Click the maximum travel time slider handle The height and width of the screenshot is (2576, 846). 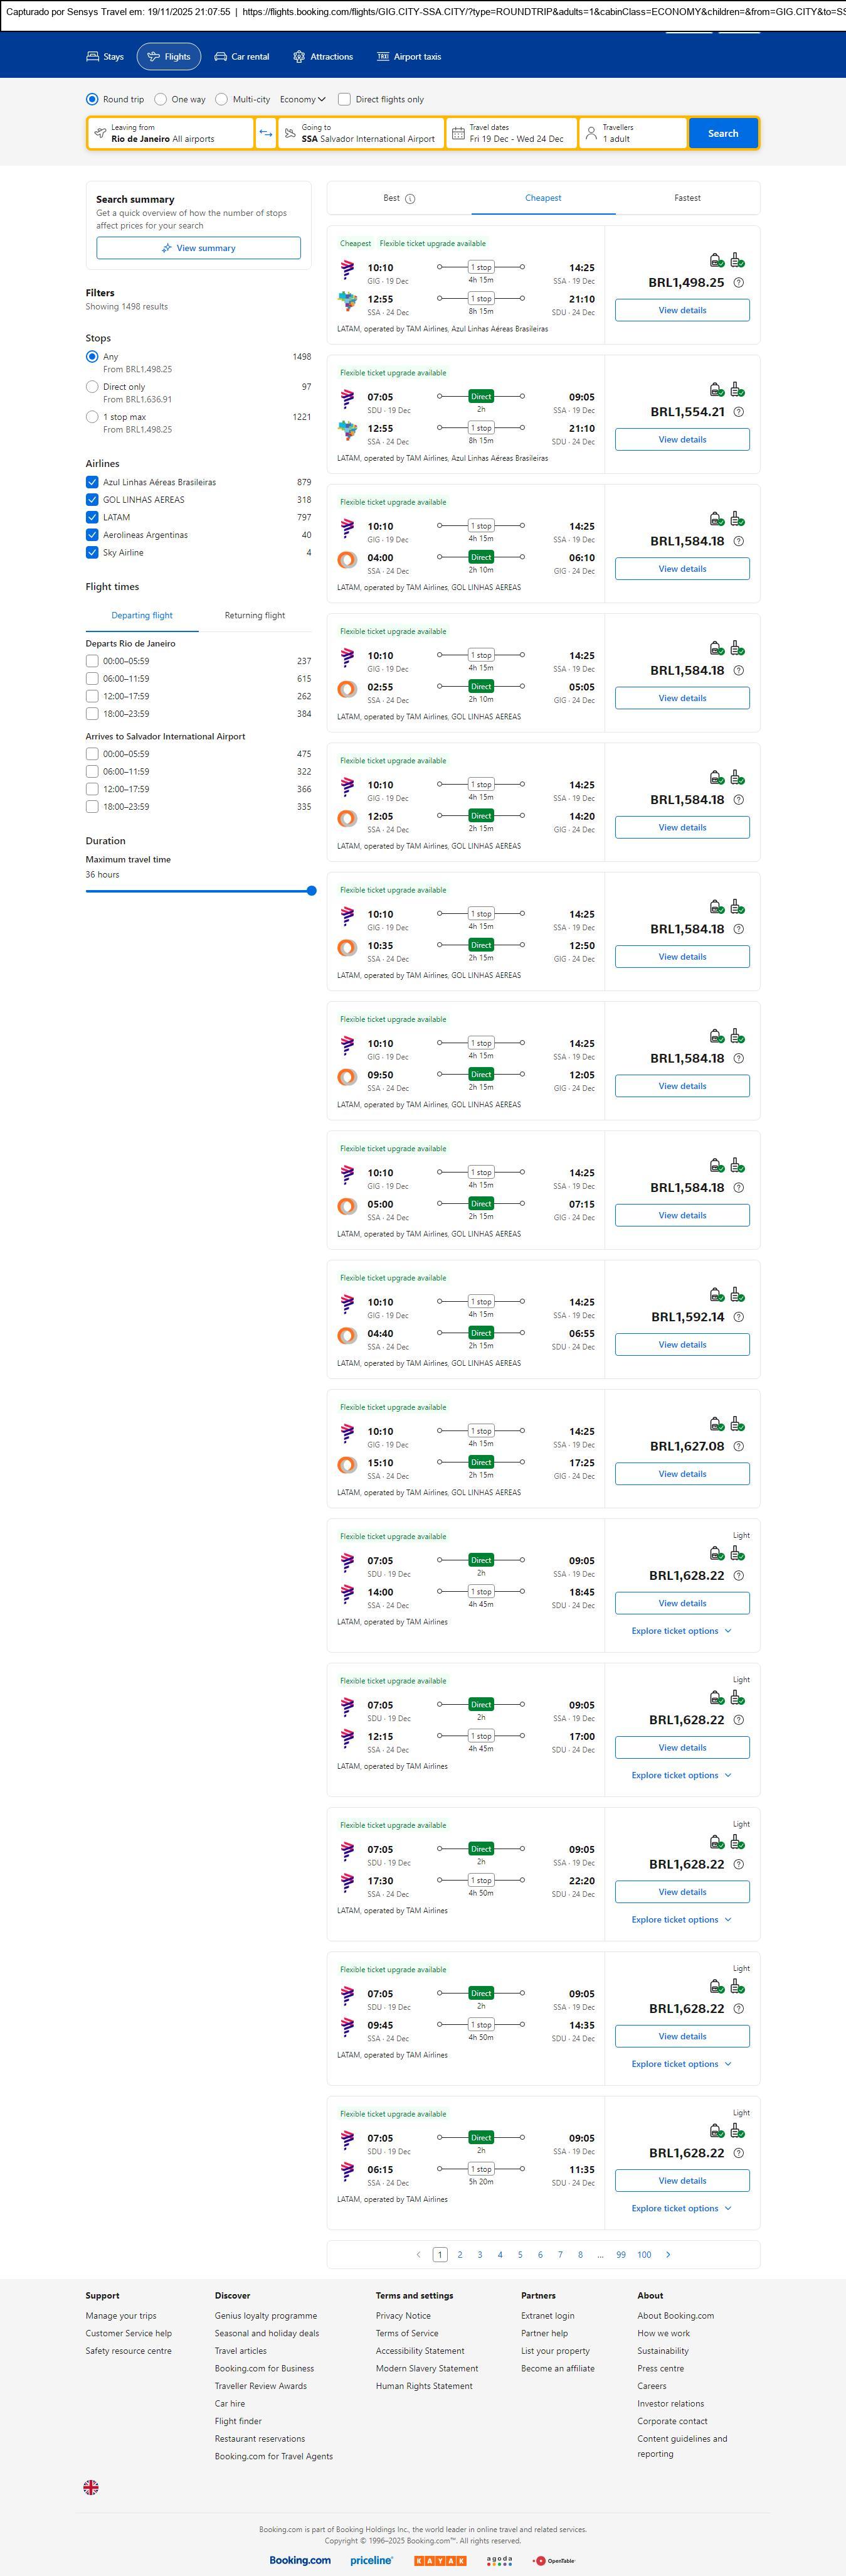tap(312, 890)
